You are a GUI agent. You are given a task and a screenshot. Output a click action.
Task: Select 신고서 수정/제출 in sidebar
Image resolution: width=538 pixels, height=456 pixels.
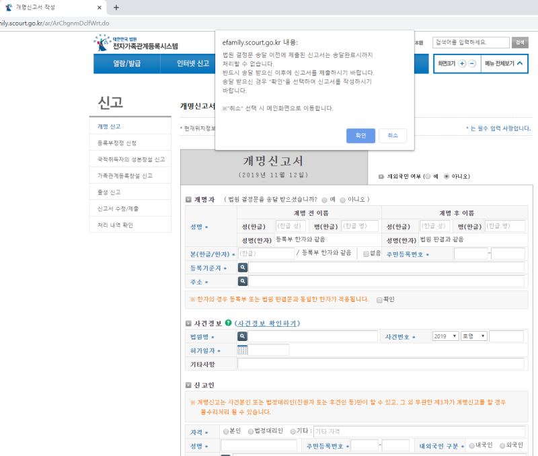click(130, 208)
